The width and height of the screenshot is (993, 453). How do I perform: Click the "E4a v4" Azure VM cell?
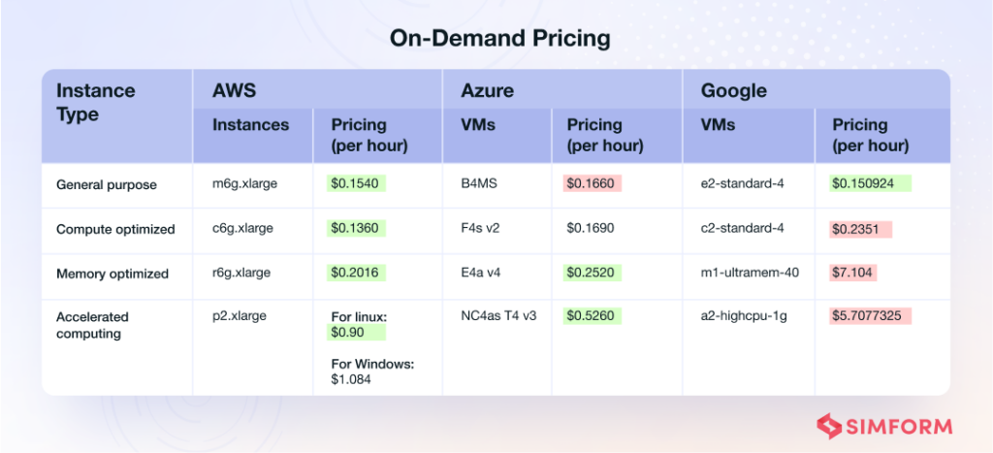[x=481, y=273]
